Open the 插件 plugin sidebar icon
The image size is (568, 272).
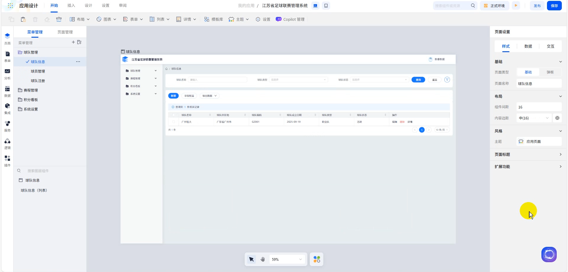(x=7, y=160)
